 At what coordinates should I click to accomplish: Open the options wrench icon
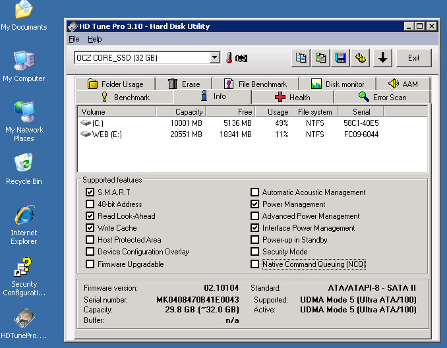point(361,58)
